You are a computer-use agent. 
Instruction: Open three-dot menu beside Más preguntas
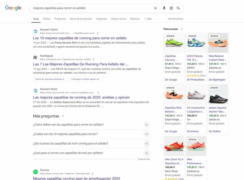coord(63,116)
